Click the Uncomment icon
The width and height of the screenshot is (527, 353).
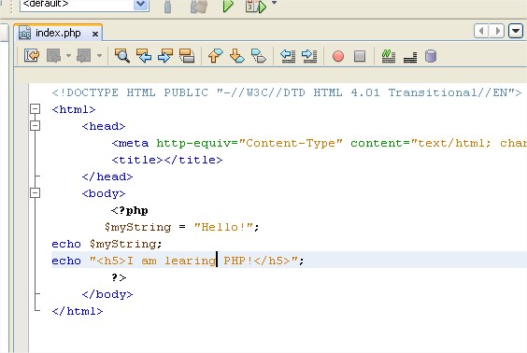pos(410,57)
